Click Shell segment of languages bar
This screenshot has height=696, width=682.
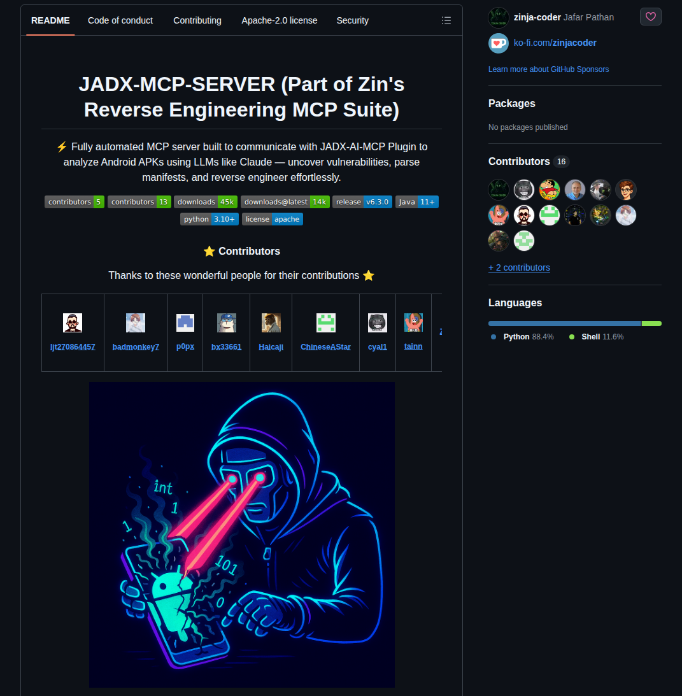click(651, 323)
